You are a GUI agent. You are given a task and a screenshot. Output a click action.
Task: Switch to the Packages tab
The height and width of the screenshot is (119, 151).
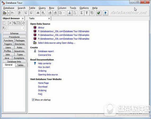20,40
